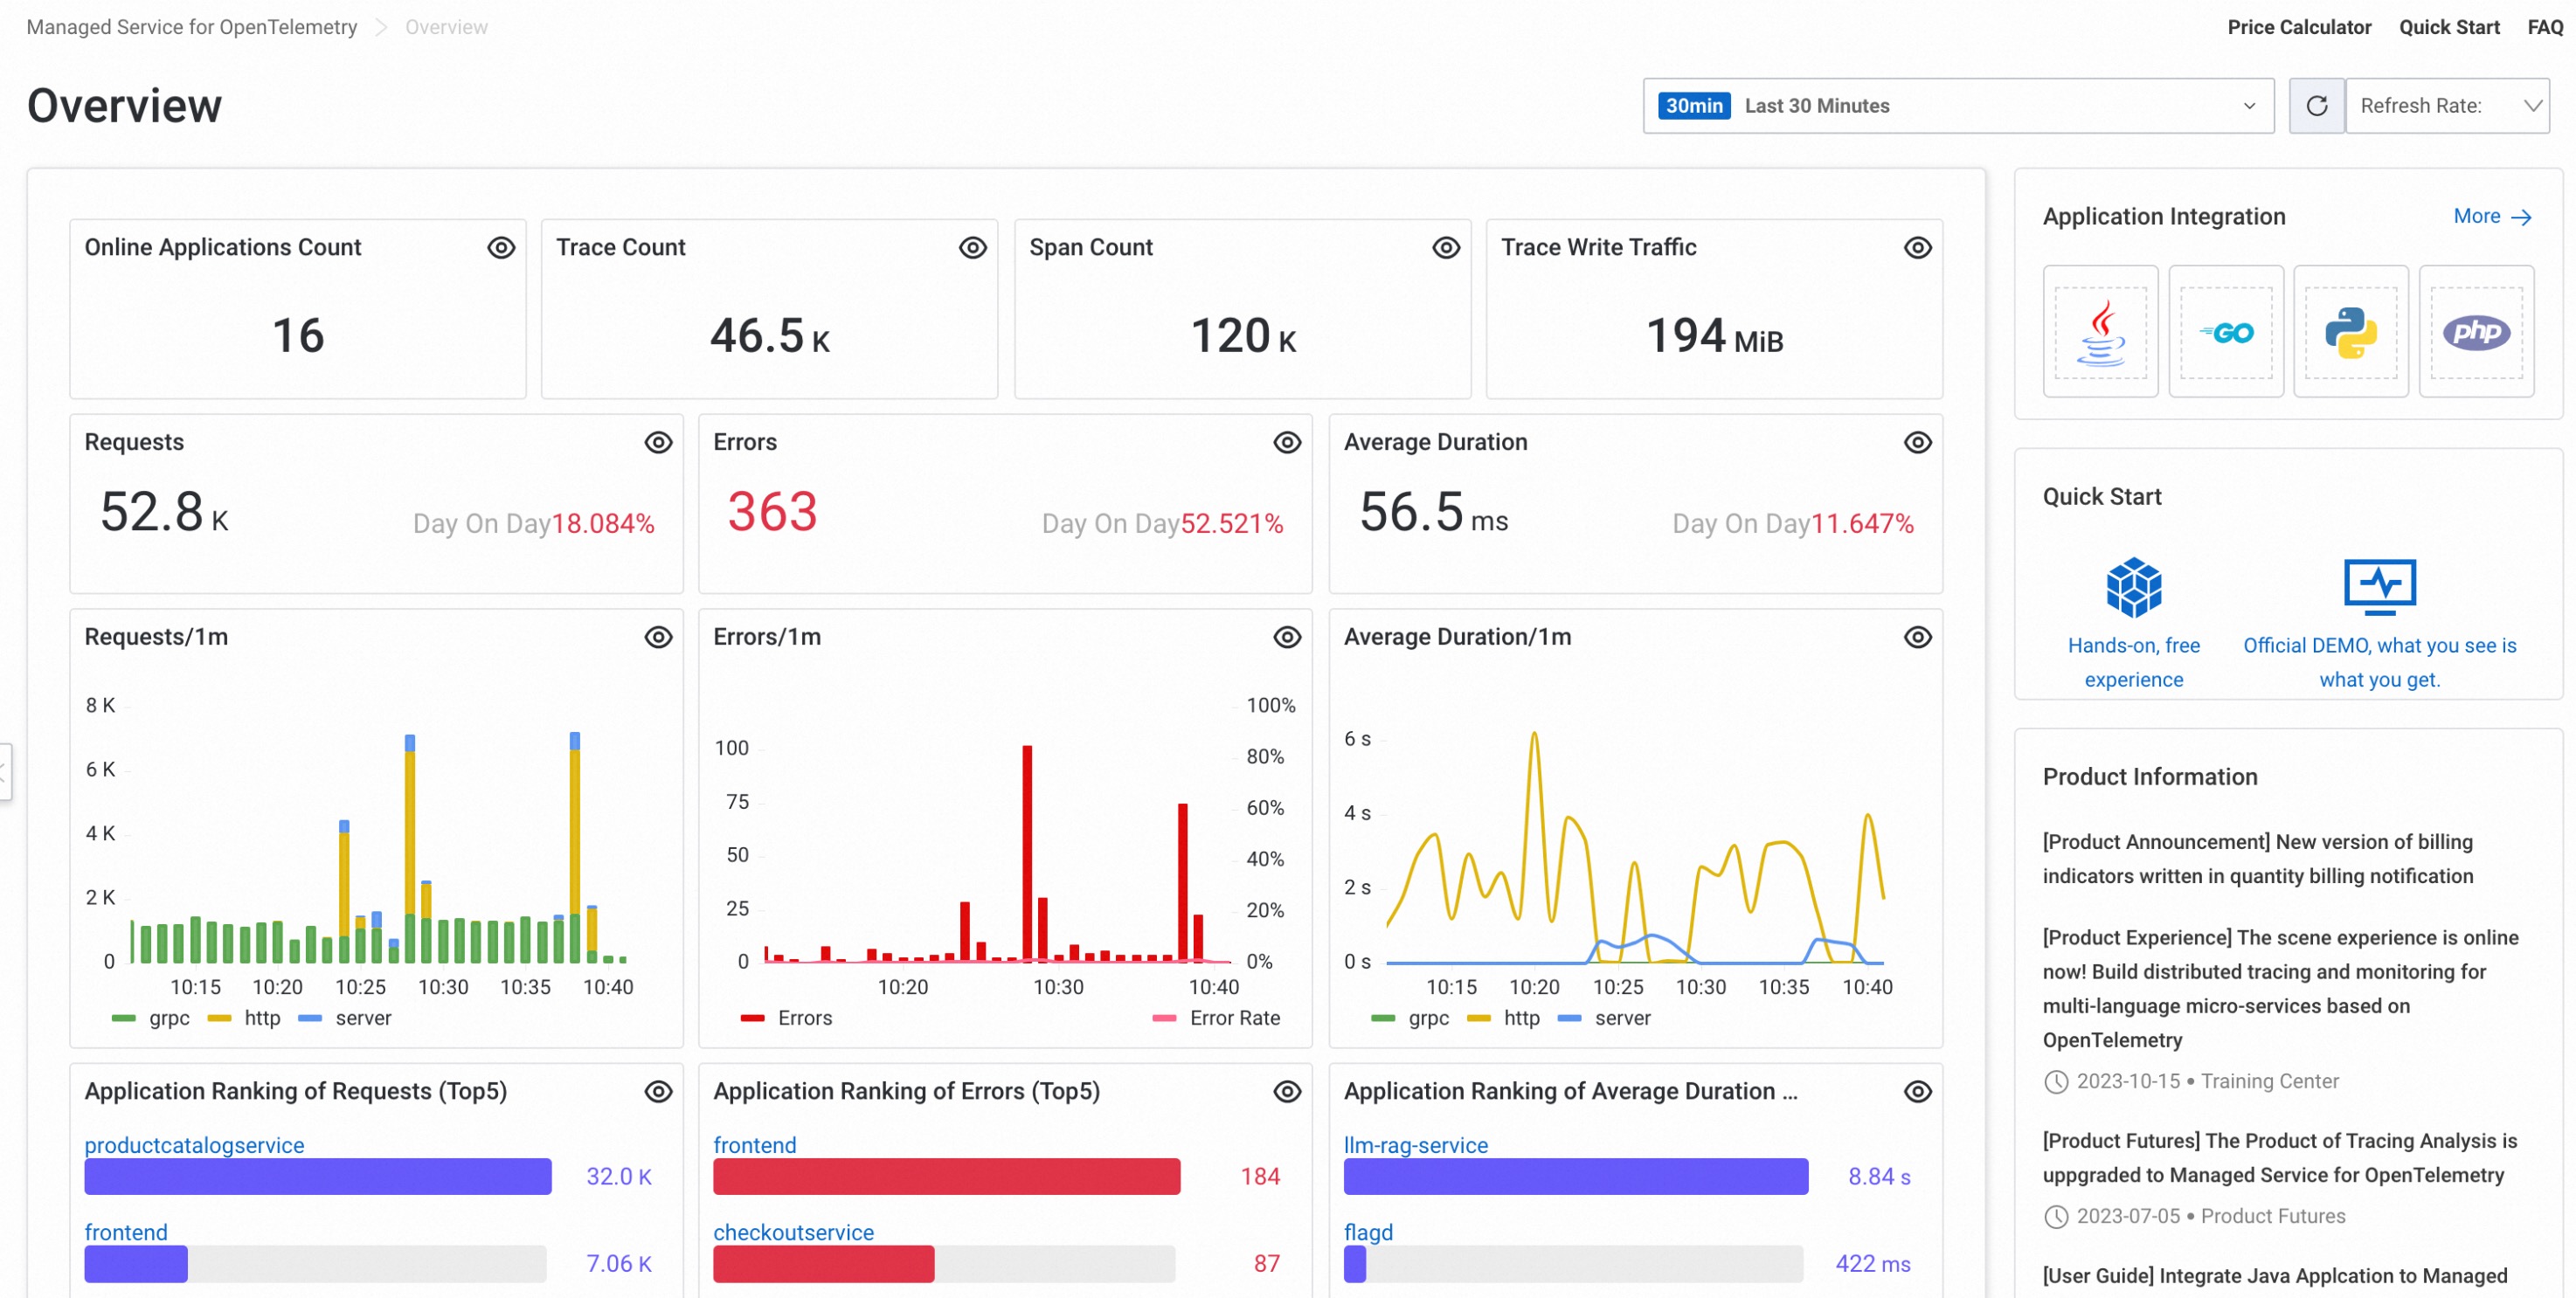Click the PHP integration icon

pyautogui.click(x=2476, y=332)
